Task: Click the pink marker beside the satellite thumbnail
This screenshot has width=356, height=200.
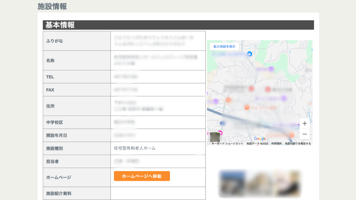Action: [220, 133]
